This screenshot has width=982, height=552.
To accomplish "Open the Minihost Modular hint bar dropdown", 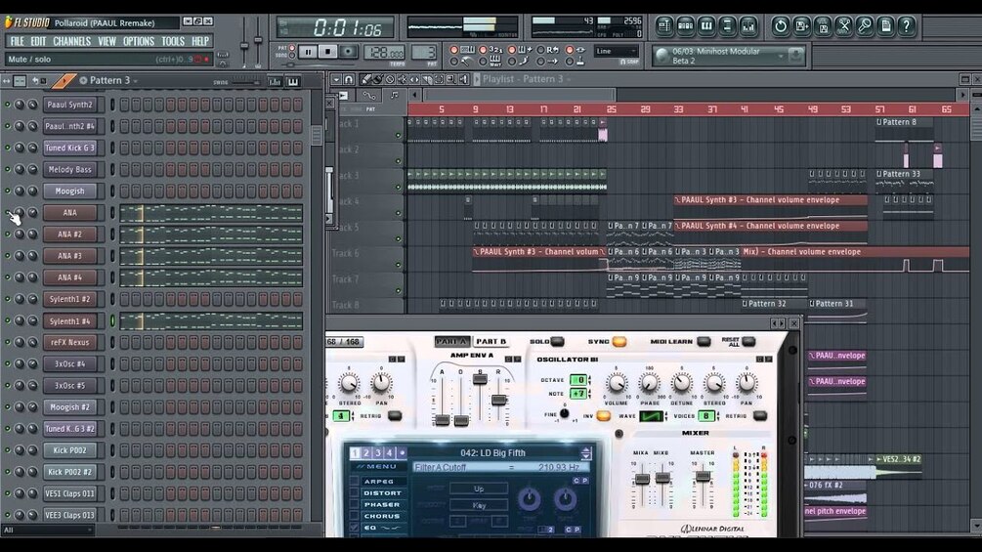I will 781,57.
